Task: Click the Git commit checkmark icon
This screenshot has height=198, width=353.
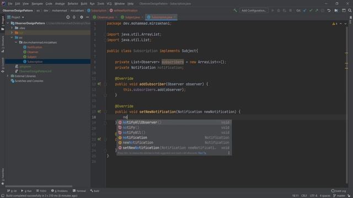Action: 311,10
